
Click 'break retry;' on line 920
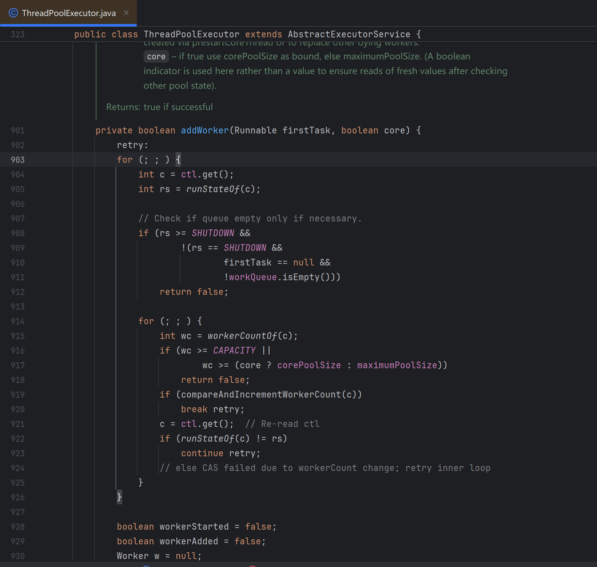point(213,409)
